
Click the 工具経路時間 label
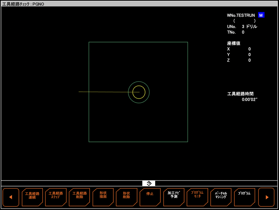click(x=240, y=94)
